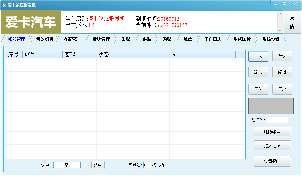Click info panel scrollbar down arrow
The height and width of the screenshot is (176, 302).
coord(280,31)
